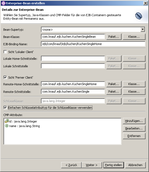This screenshot has height=172, width=149.
Task: Enable the Sicht 'Lokaler Client' checkbox
Action: coord(5,52)
